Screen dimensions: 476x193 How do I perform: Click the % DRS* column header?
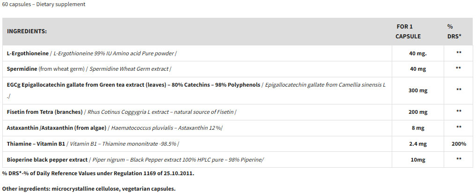pos(454,31)
